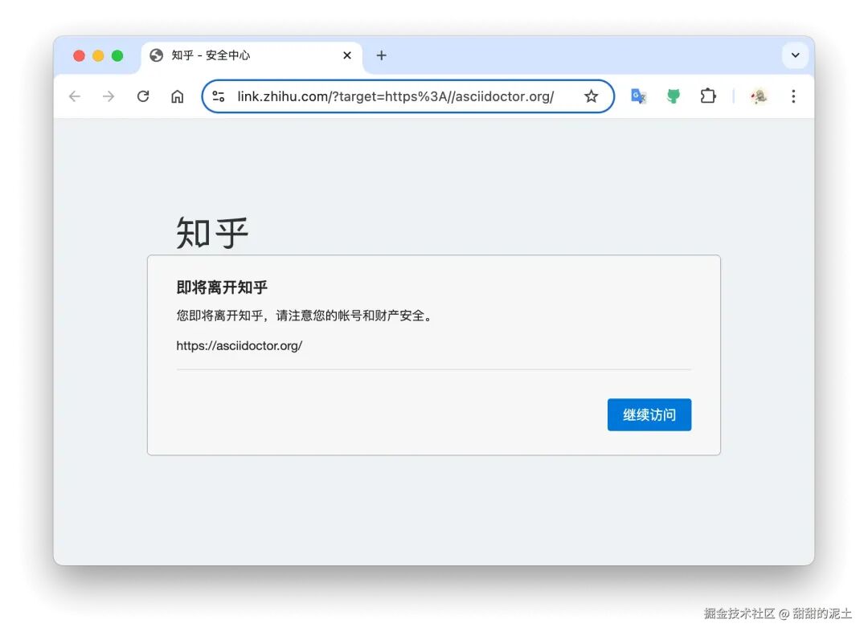Reload the current page
The width and height of the screenshot is (868, 636).
(x=143, y=96)
